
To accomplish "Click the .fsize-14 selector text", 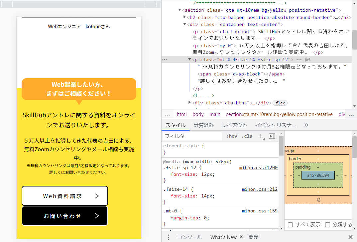I will click(176, 189).
